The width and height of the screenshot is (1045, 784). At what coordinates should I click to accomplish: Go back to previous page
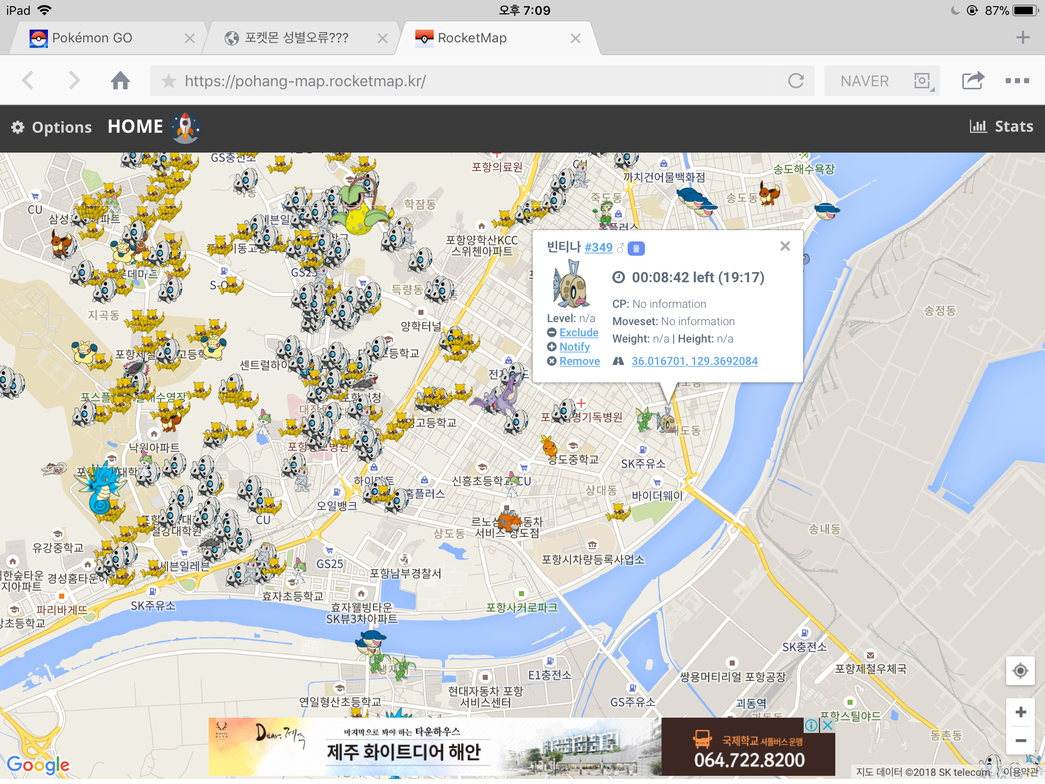(29, 81)
